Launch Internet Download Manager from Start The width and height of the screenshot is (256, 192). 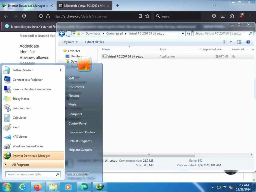pos(33,155)
